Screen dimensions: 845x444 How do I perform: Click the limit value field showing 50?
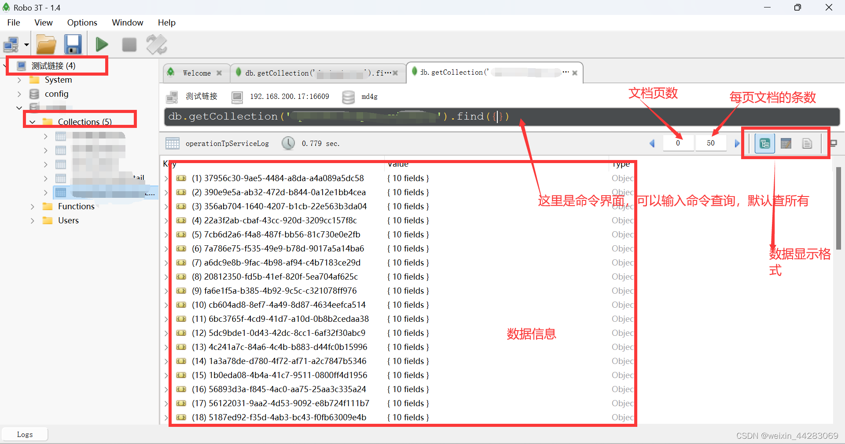(x=711, y=143)
